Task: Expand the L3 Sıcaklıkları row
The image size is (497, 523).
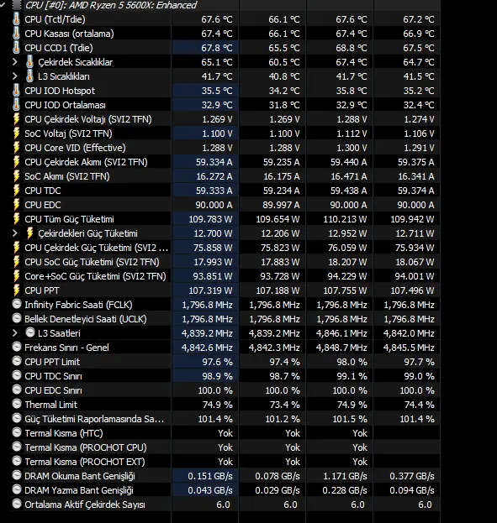Action: [x=14, y=76]
